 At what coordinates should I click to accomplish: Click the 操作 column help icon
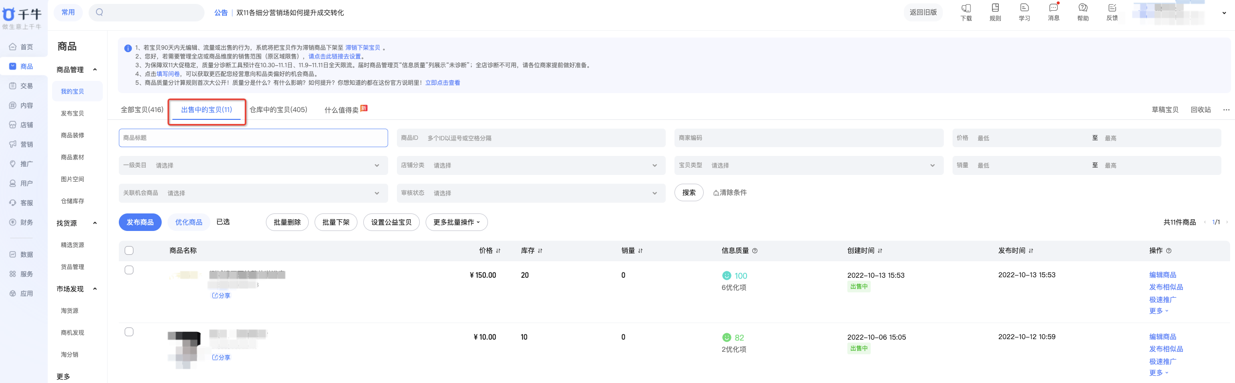coord(1169,250)
